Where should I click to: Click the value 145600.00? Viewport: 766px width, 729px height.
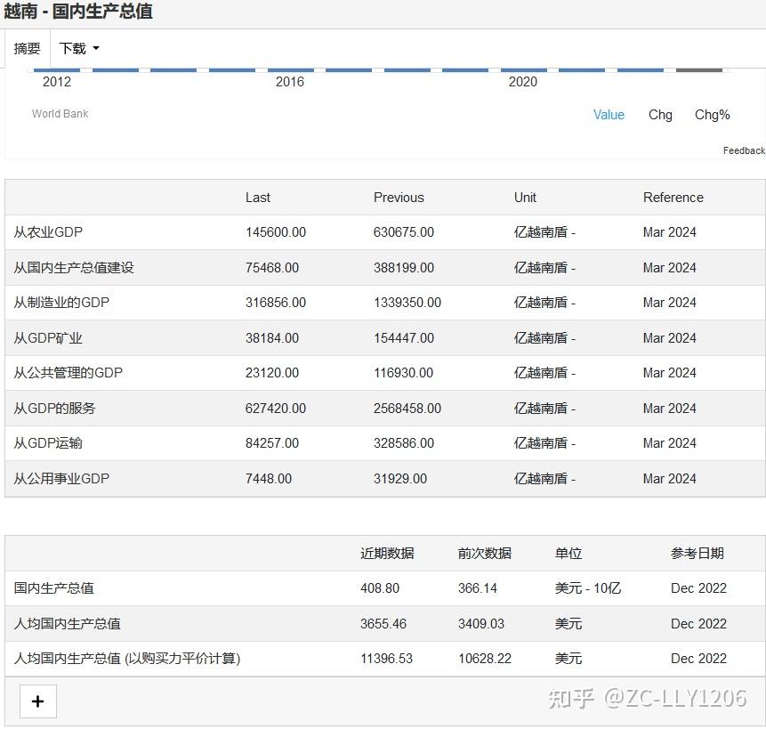pos(276,232)
